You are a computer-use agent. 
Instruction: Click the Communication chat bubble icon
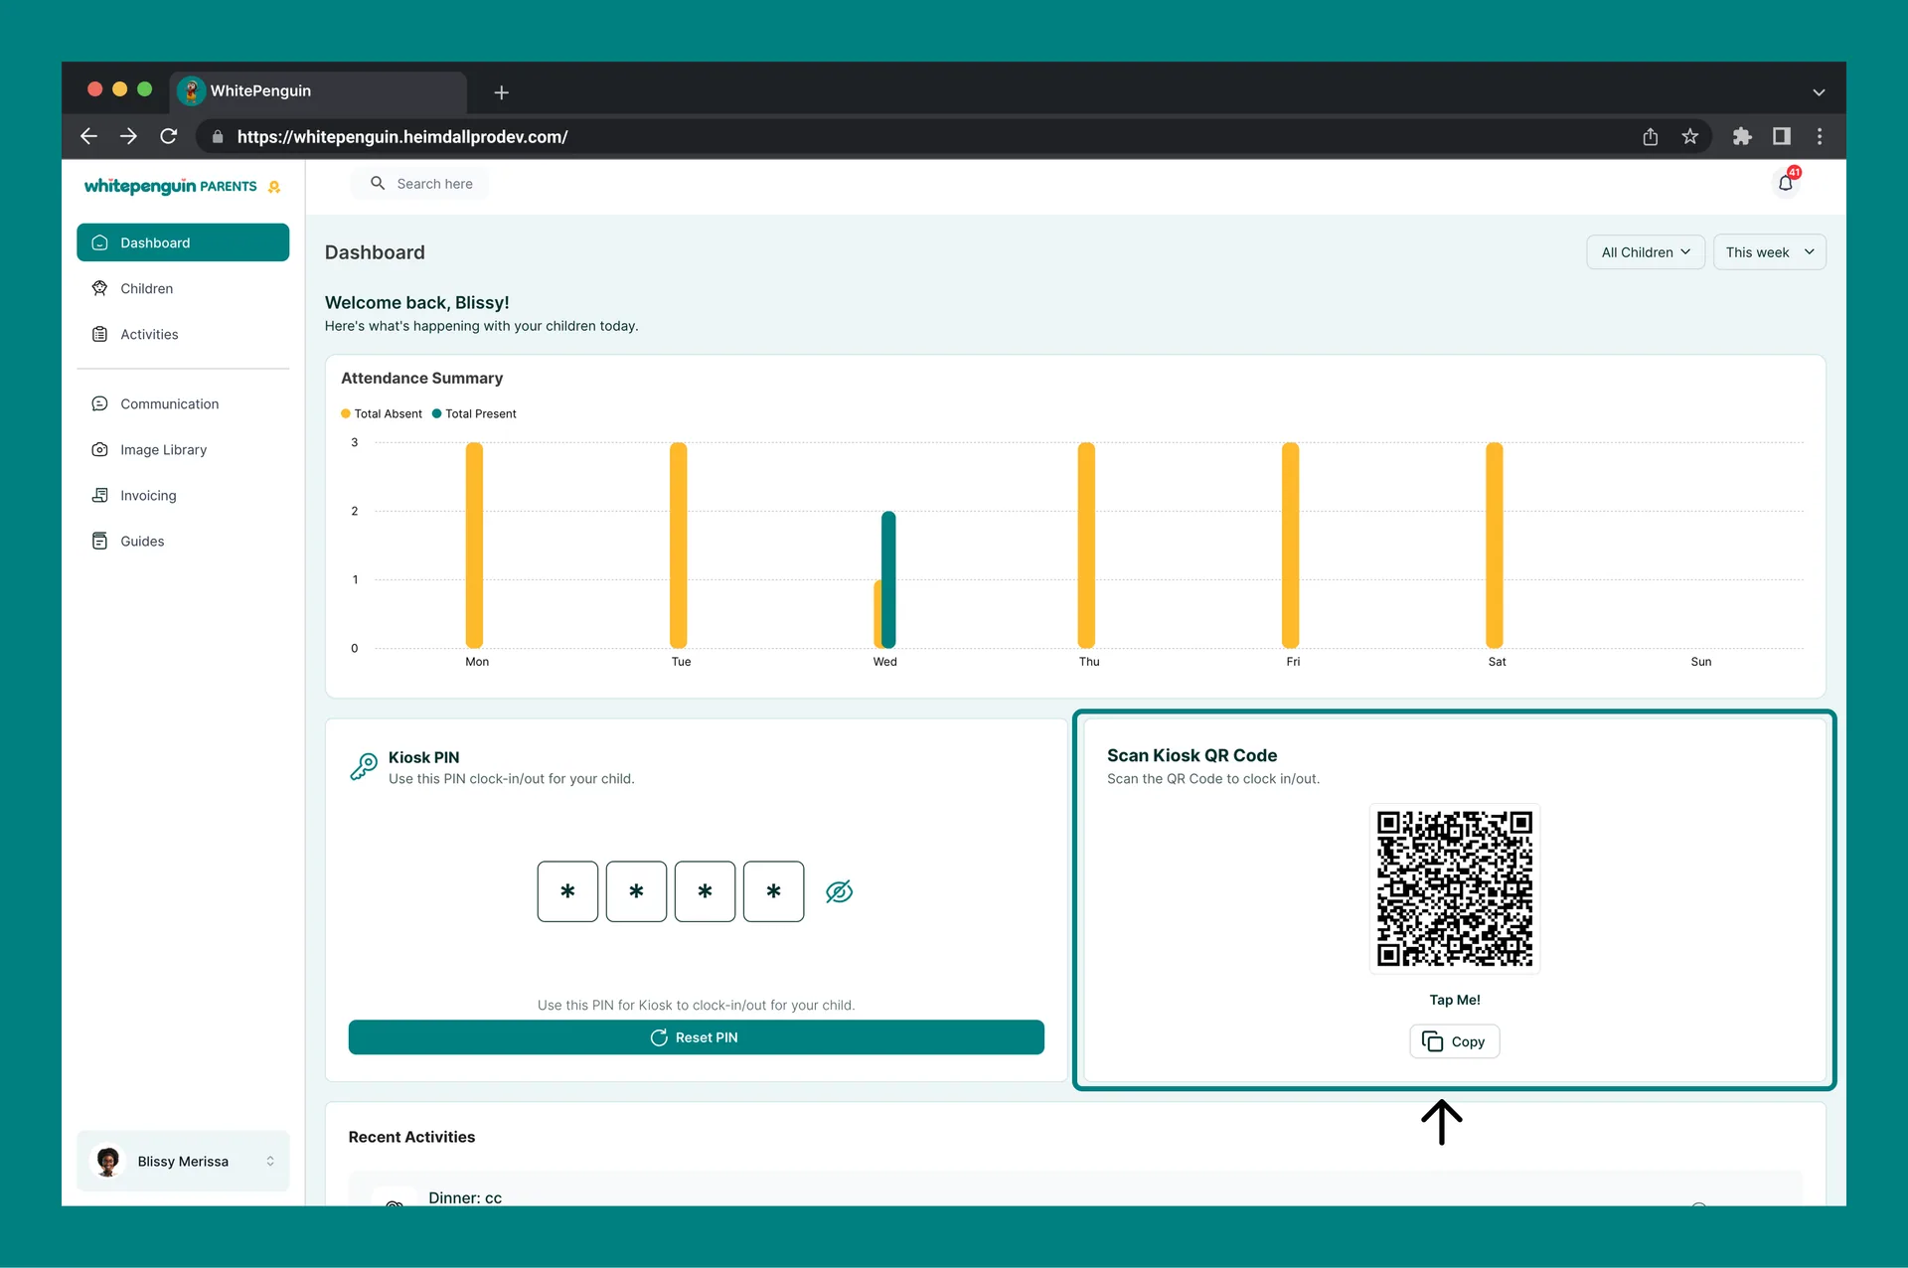click(99, 403)
